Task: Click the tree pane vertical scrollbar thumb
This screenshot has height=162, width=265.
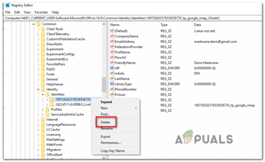Action: [x=104, y=85]
